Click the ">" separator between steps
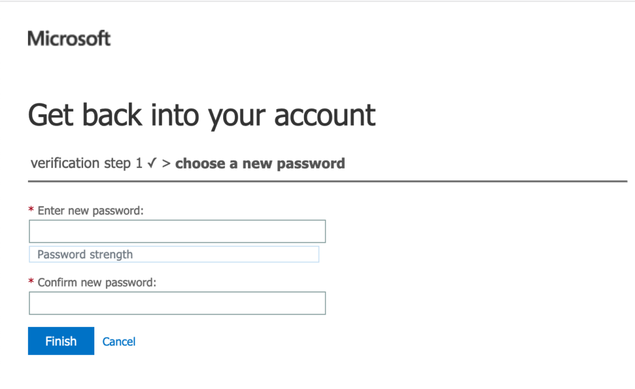635x389 pixels. click(166, 164)
